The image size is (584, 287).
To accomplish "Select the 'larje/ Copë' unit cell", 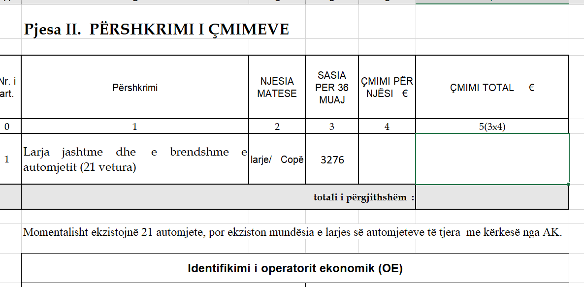I will pos(277,159).
